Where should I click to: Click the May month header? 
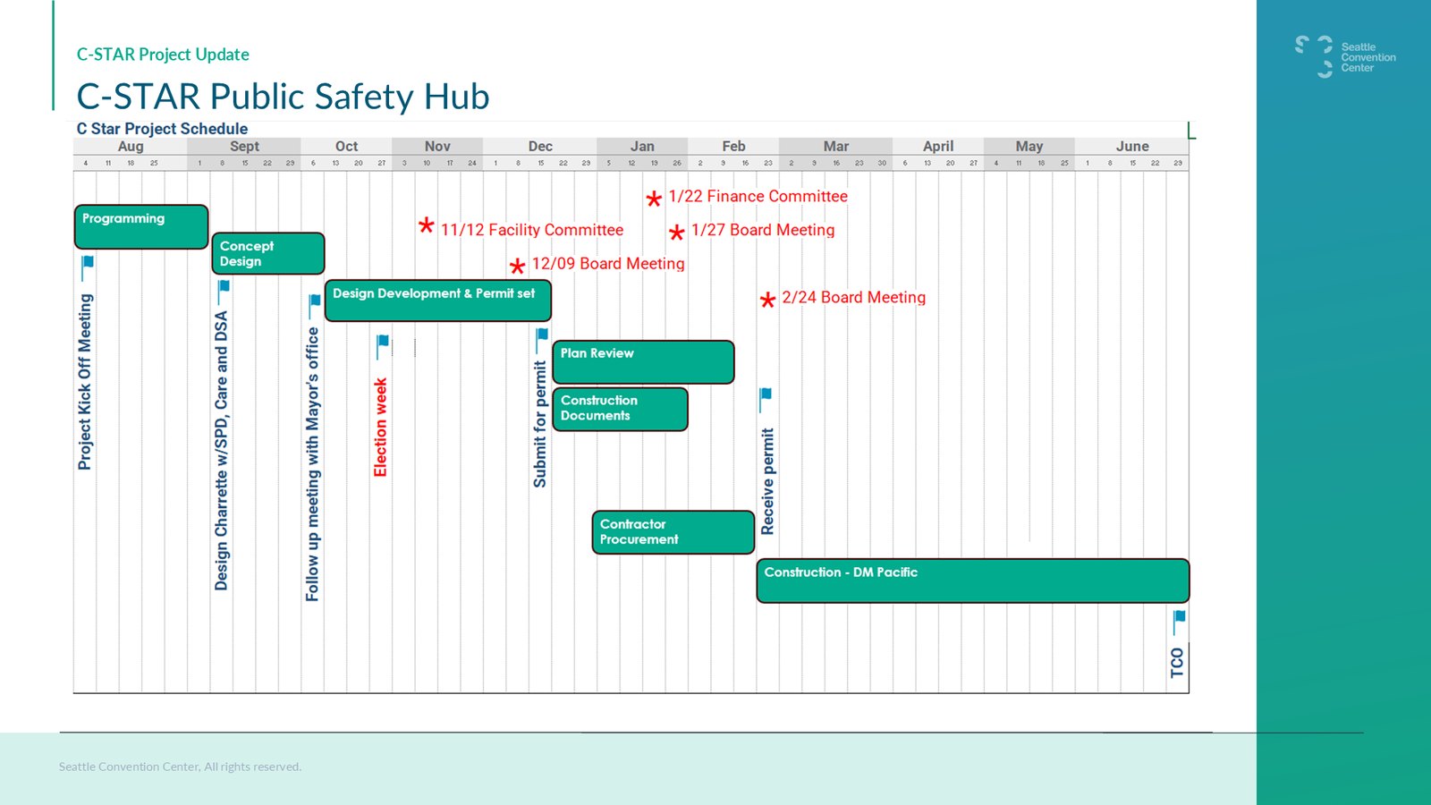pyautogui.click(x=1029, y=146)
